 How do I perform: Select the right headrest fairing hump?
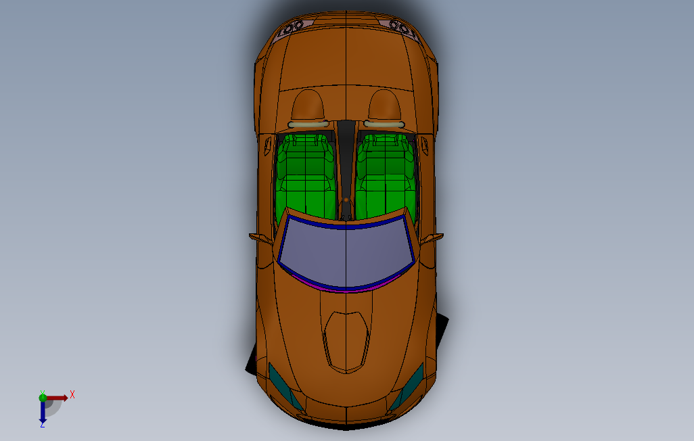384,104
